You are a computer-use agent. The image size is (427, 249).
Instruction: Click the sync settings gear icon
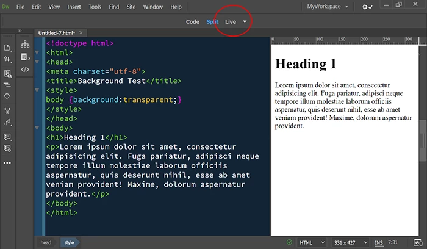click(367, 7)
